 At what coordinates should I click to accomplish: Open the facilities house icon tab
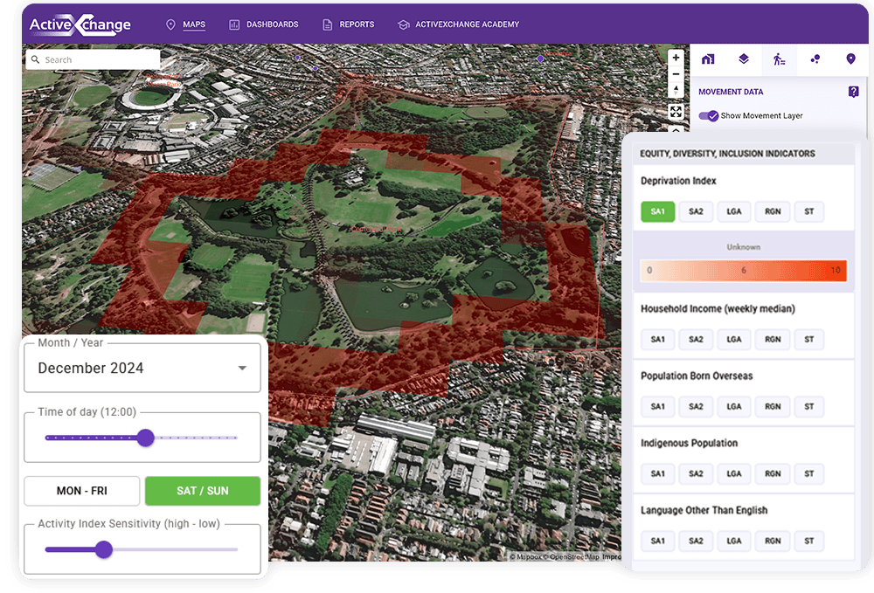(708, 59)
